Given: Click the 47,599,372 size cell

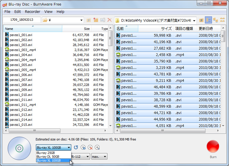Looking at the screenshot, I should pos(81,75).
